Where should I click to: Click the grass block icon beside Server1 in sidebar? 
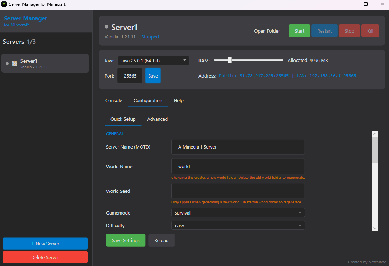(14, 63)
